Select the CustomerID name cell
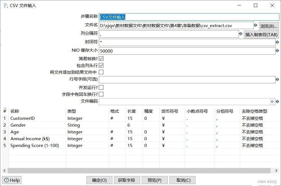The image size is (281, 186). 37,118
